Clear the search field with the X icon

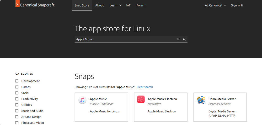[x=178, y=39]
